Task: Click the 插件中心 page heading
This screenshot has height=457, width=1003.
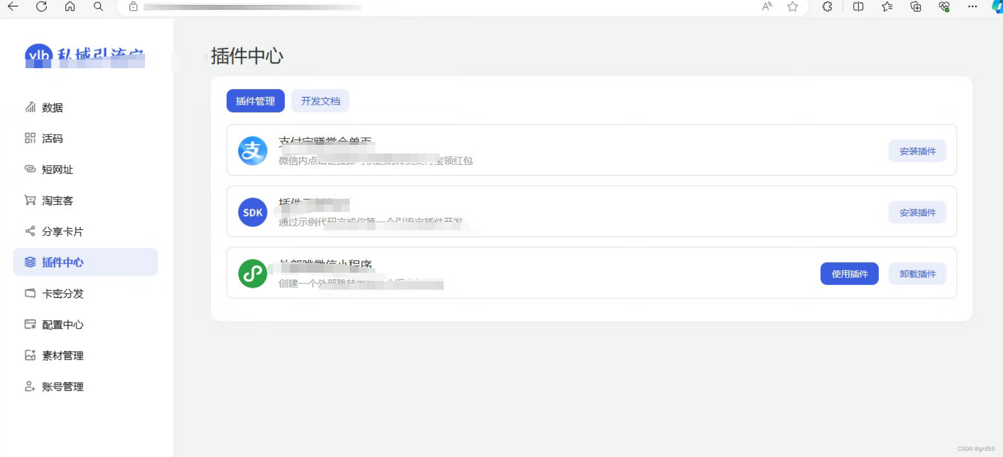Action: (x=247, y=55)
